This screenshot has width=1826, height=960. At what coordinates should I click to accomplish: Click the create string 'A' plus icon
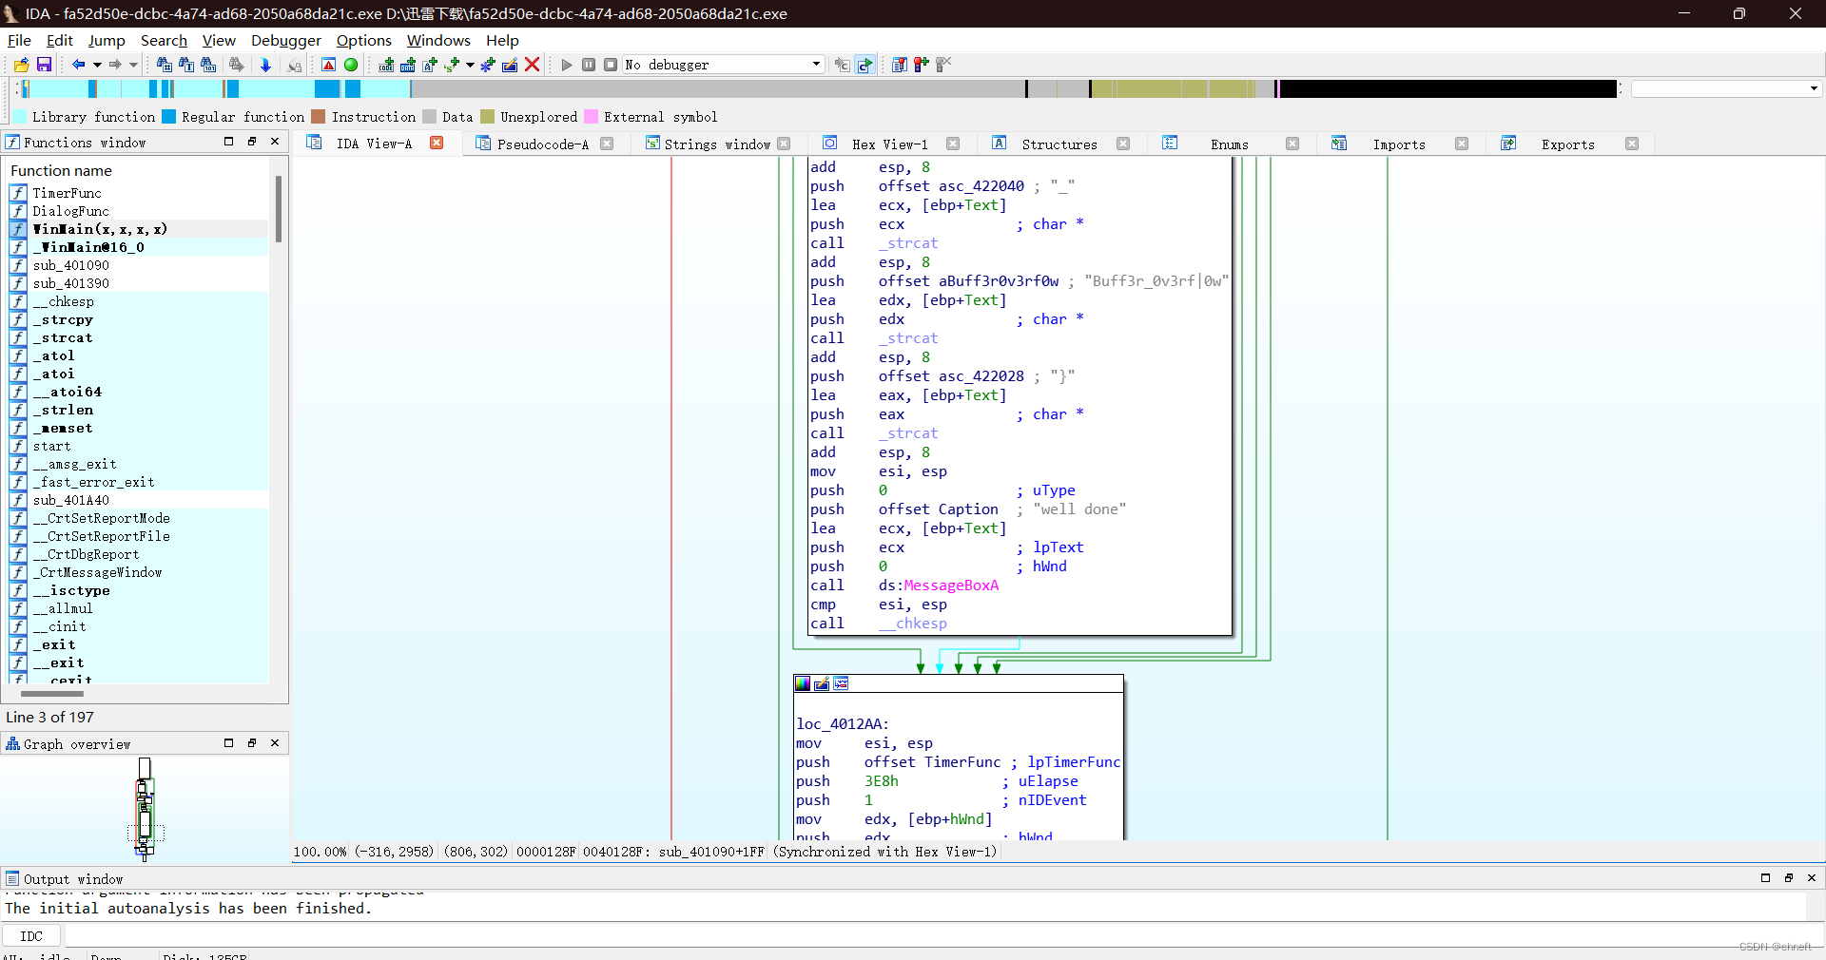pos(430,65)
